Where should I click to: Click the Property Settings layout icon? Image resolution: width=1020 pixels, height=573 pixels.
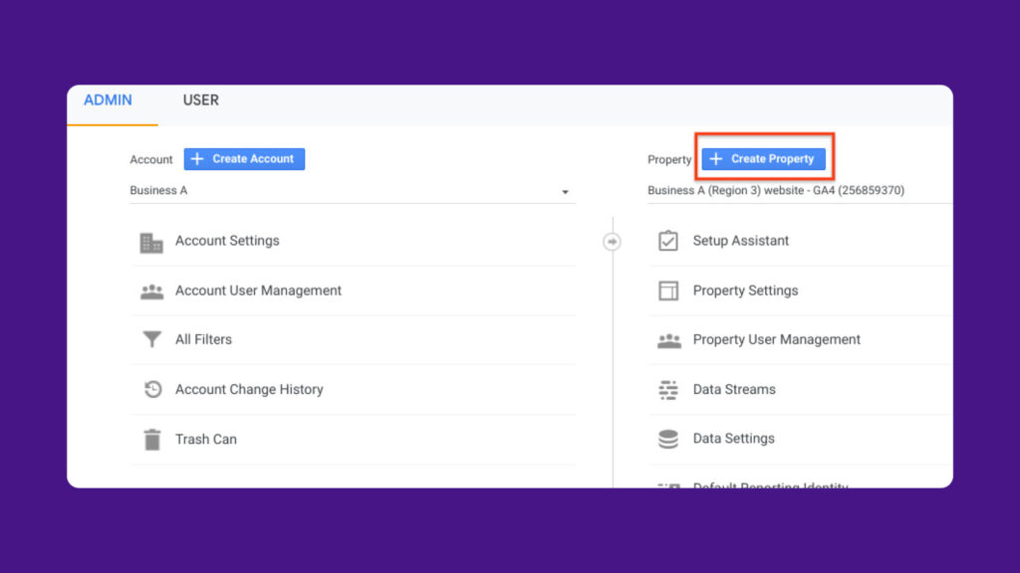668,290
